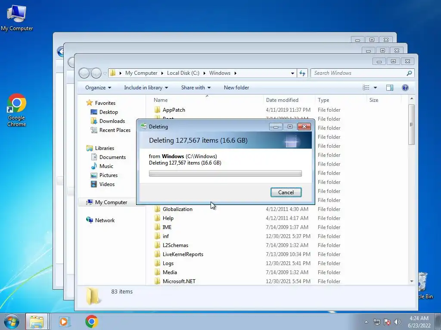
Task: Open Videos library
Action: (x=107, y=184)
